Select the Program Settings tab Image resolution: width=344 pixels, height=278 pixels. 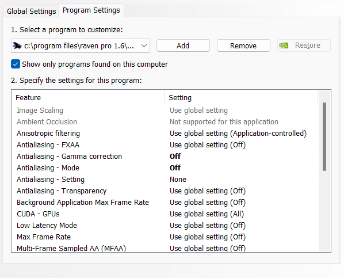pyautogui.click(x=91, y=10)
